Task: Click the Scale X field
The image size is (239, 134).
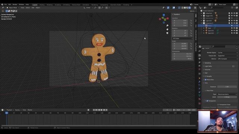Action: coord(180,44)
